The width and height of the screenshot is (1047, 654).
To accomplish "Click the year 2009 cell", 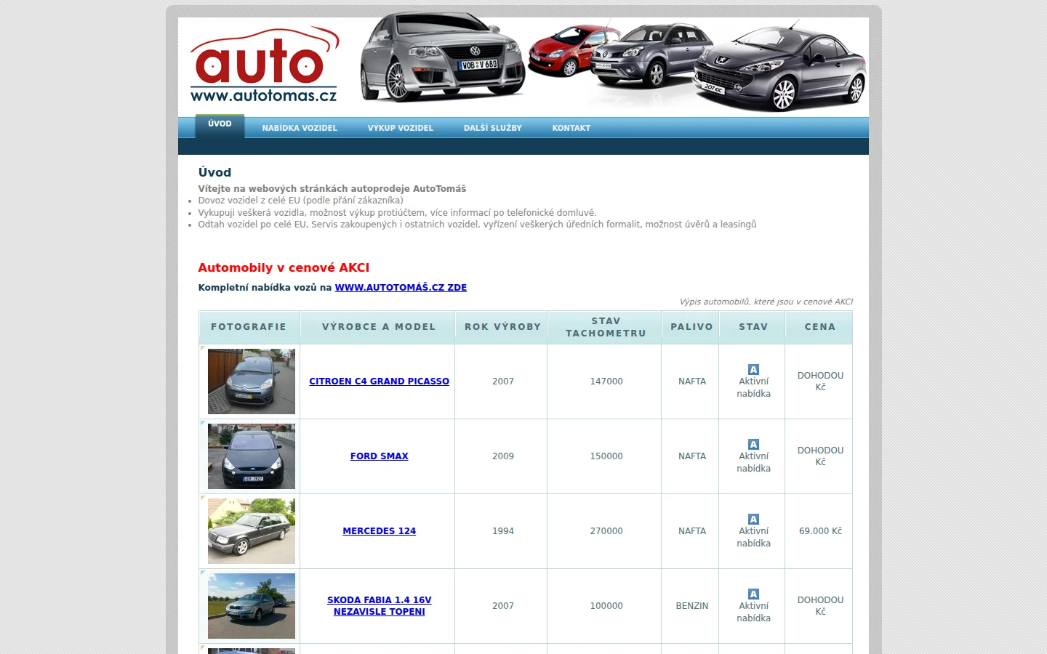I will point(502,456).
